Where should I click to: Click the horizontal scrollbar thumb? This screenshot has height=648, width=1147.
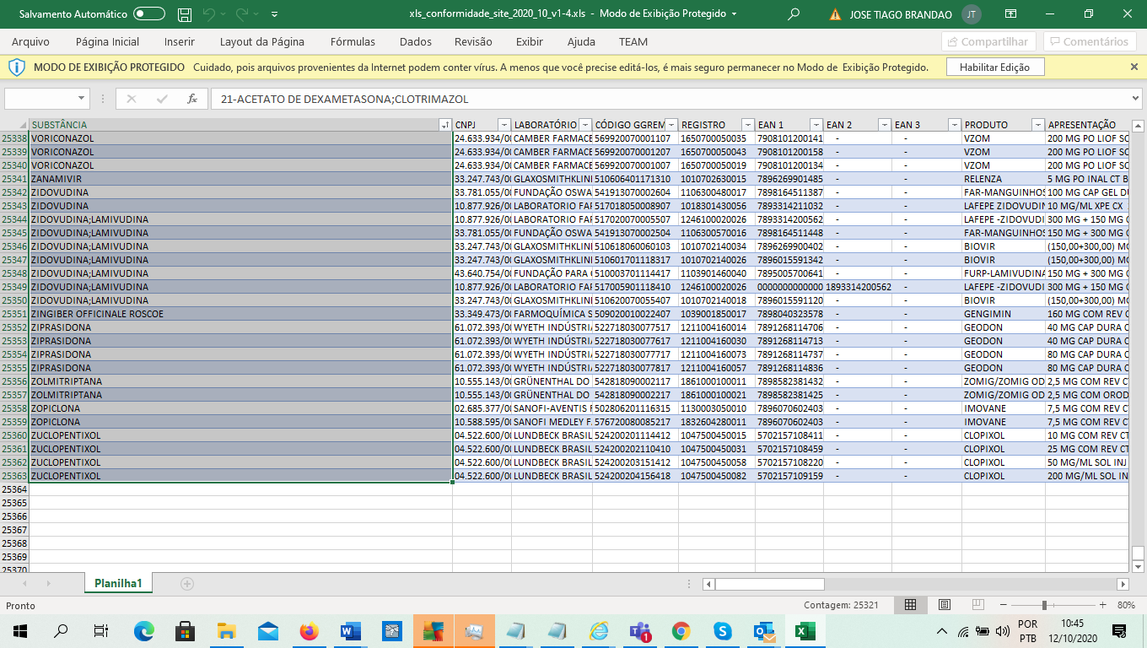click(x=769, y=584)
